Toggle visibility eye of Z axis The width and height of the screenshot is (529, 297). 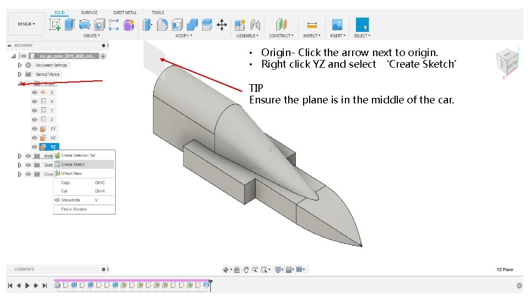pyautogui.click(x=34, y=119)
